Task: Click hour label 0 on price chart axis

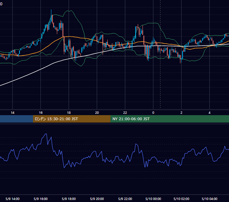Action: [x=153, y=113]
